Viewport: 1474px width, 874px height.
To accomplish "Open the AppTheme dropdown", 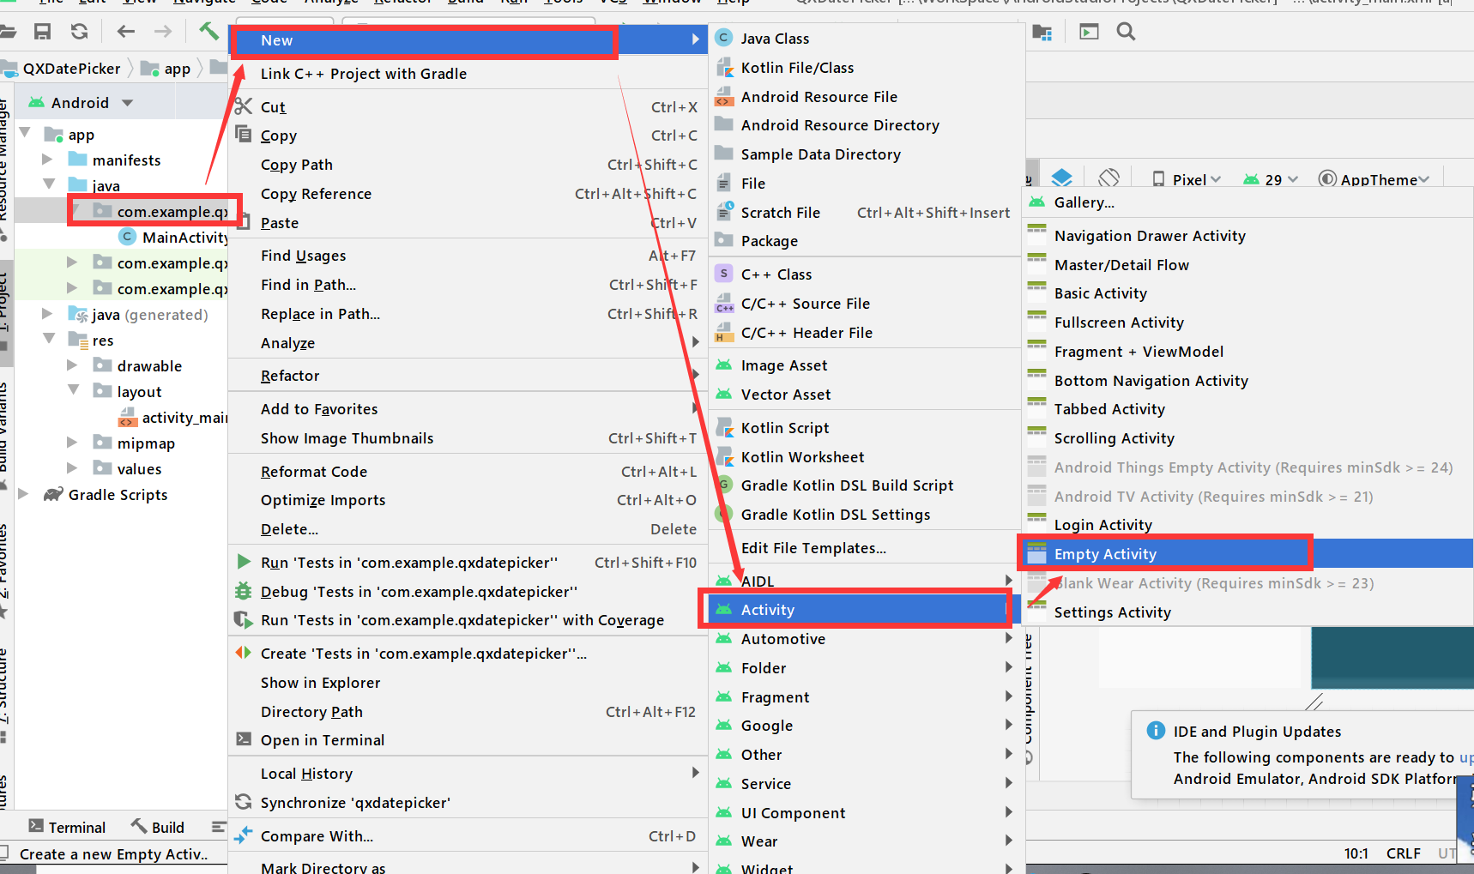I will pyautogui.click(x=1374, y=179).
